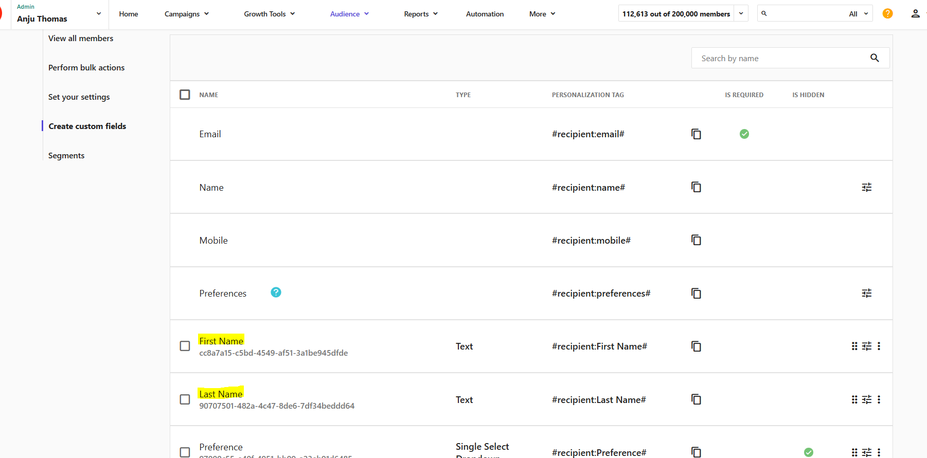Open three-dot menu for First Name
Screen dimensions: 927x458
point(879,346)
